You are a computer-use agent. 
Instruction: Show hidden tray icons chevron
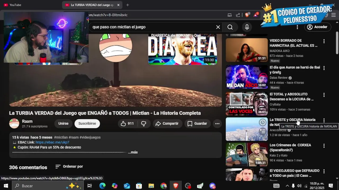(x=287, y=186)
